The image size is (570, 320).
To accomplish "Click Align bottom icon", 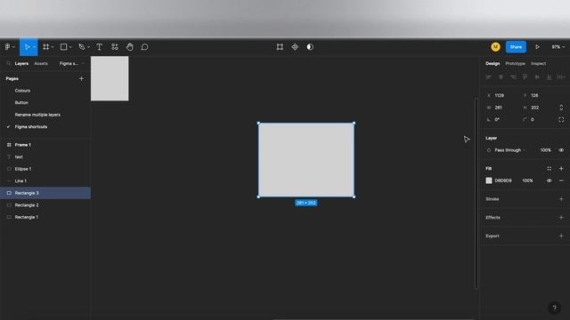I will (550, 77).
